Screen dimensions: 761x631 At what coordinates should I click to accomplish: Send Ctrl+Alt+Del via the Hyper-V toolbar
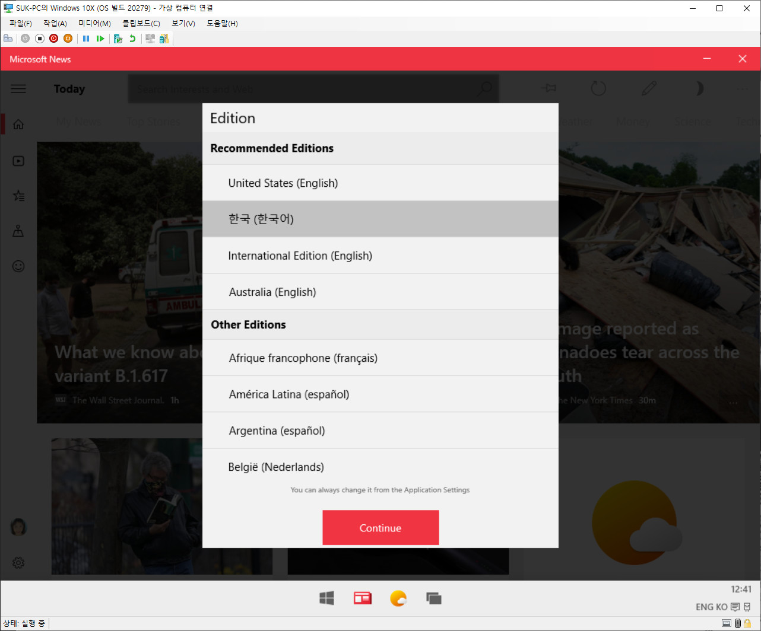[8, 39]
